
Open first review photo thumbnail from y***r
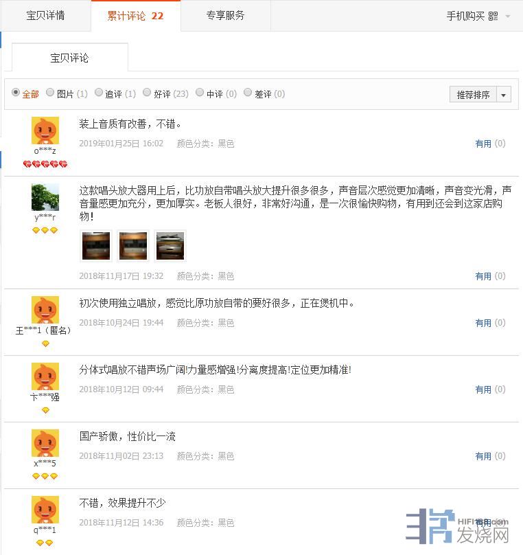click(96, 246)
